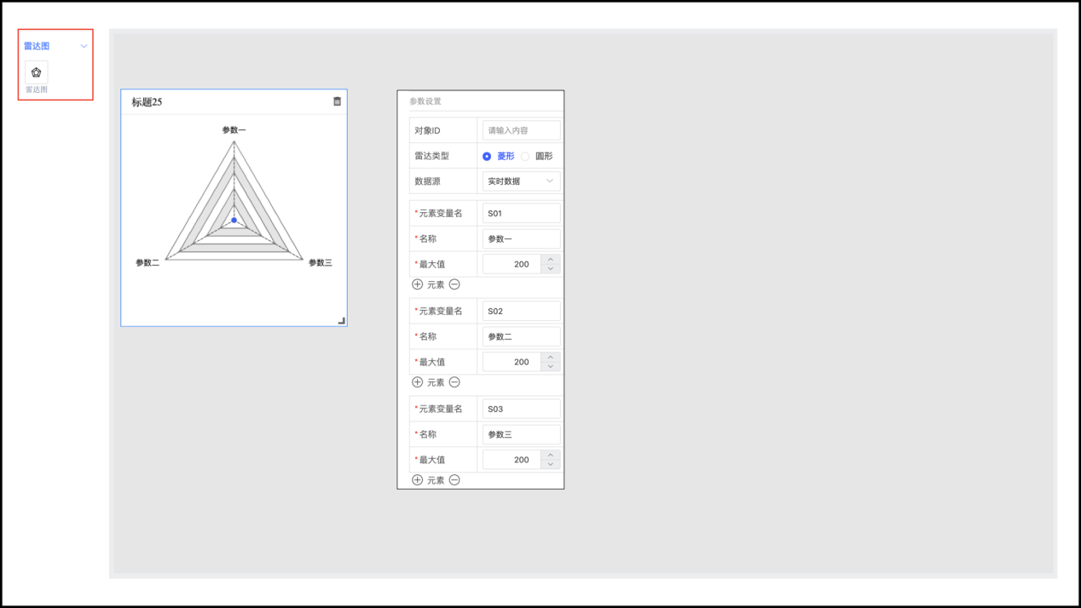Add element using plus icon below S03
The width and height of the screenshot is (1081, 608).
[x=417, y=480]
